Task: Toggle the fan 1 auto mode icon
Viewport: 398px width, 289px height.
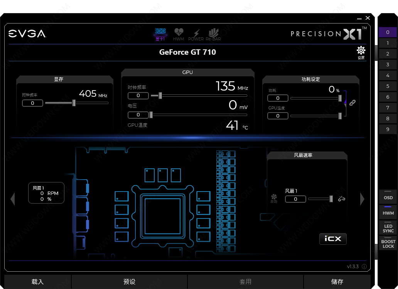Action: click(274, 198)
